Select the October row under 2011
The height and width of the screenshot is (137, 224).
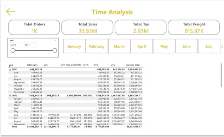click(75, 86)
